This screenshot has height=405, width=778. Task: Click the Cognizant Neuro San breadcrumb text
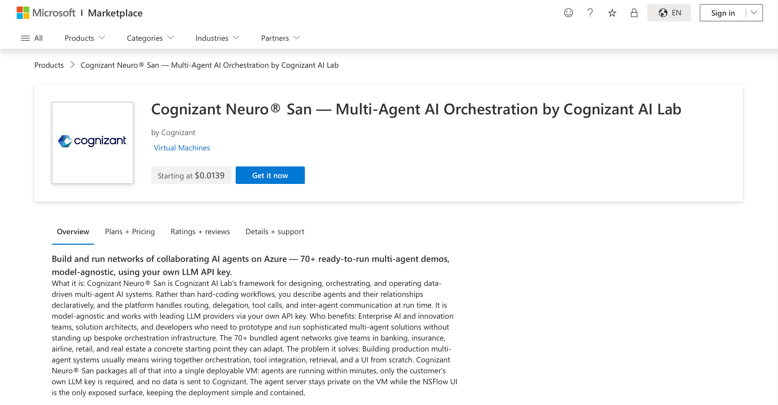[209, 65]
